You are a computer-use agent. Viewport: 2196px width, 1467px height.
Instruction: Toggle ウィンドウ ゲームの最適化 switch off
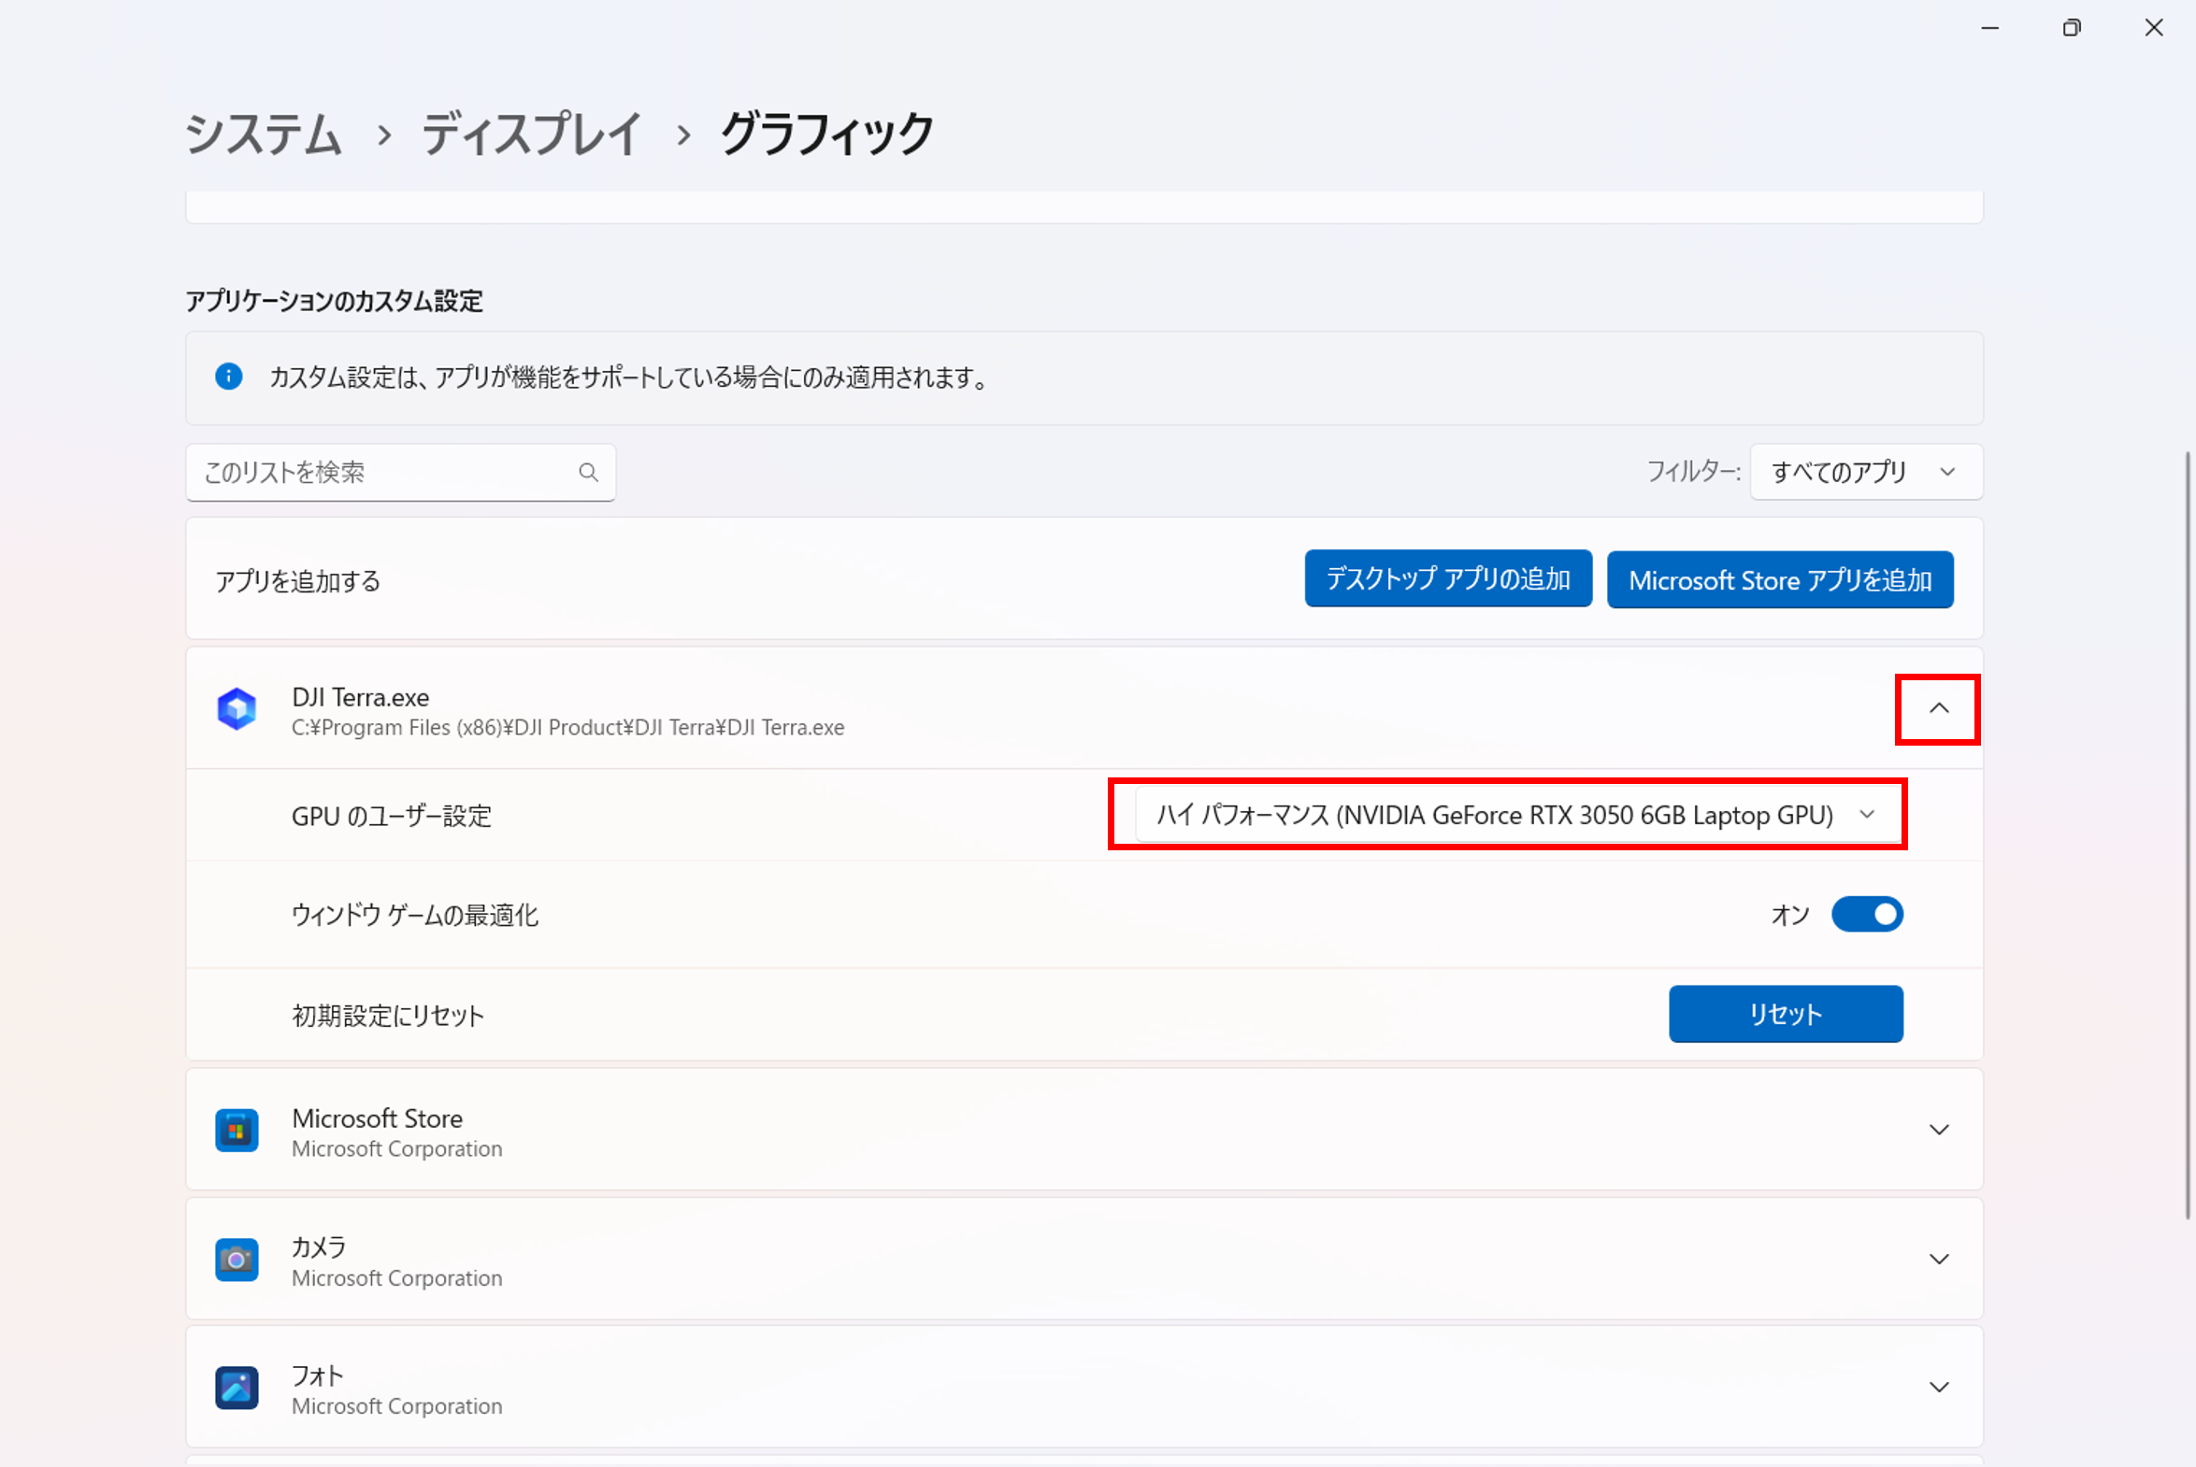click(1868, 914)
